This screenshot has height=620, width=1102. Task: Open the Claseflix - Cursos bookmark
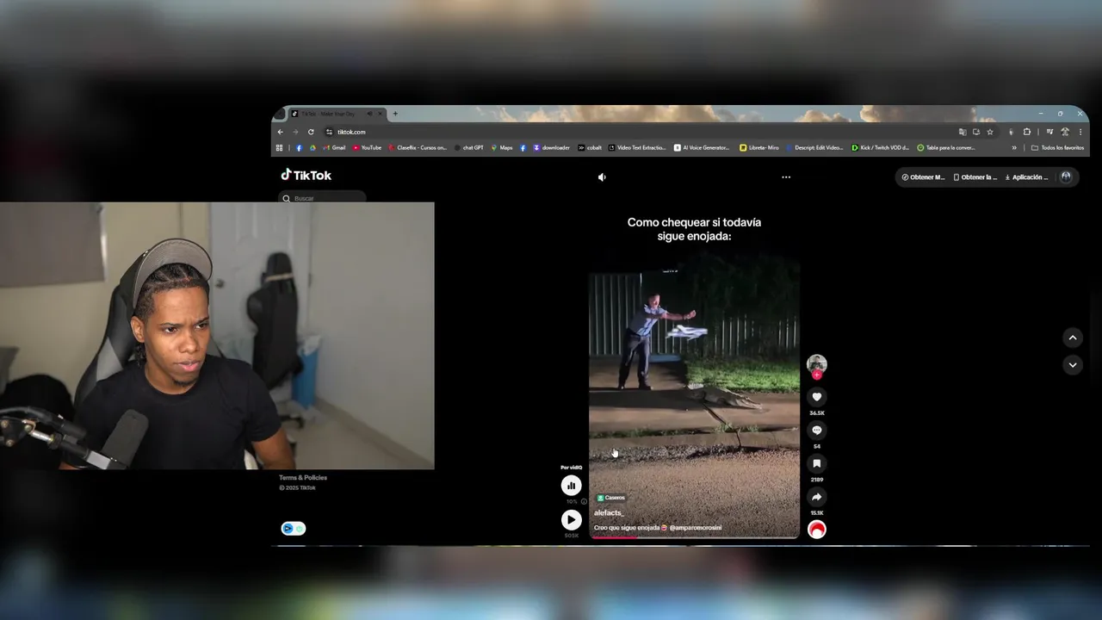[x=418, y=148]
